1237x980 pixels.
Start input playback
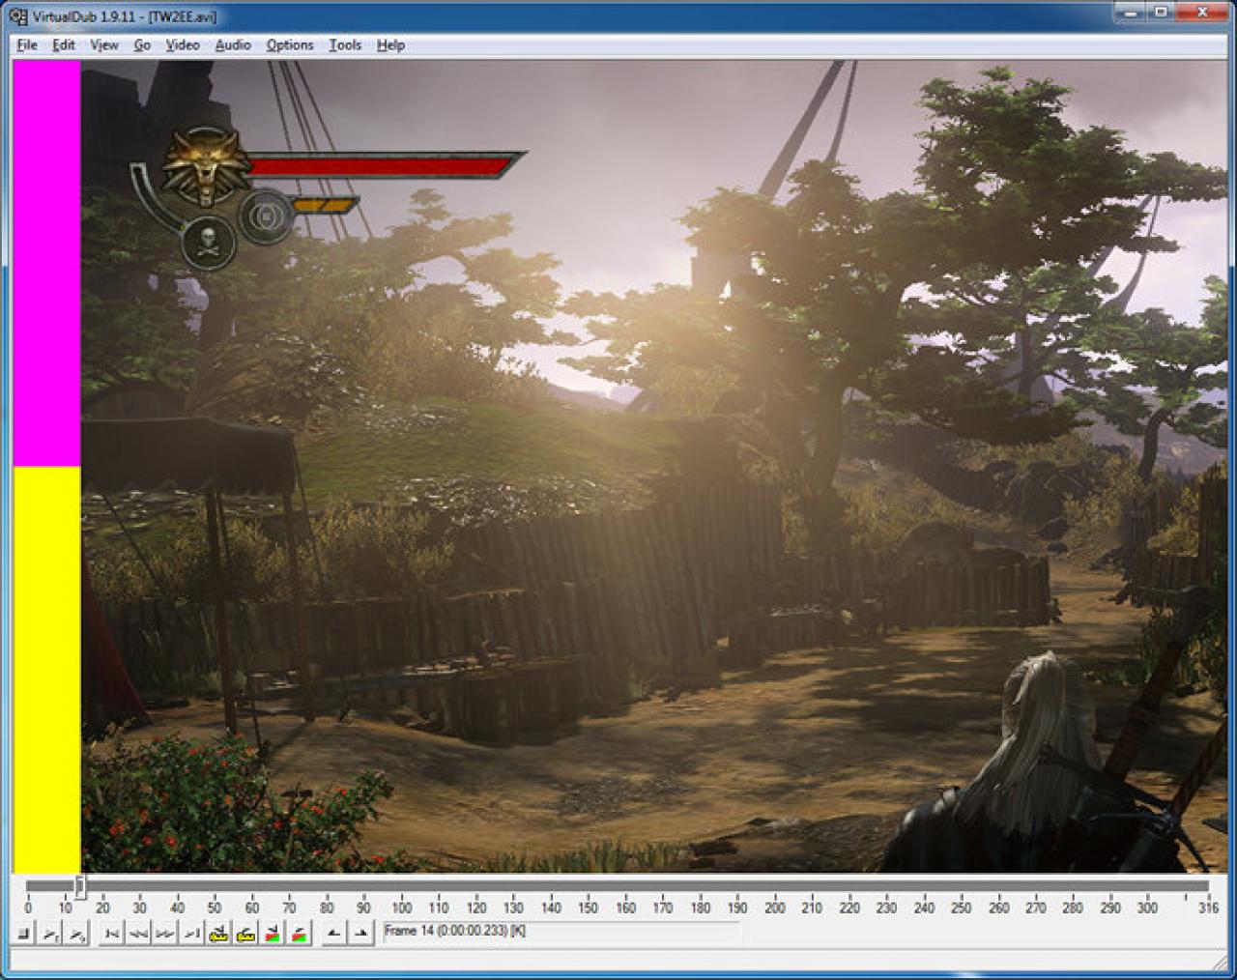pos(51,934)
